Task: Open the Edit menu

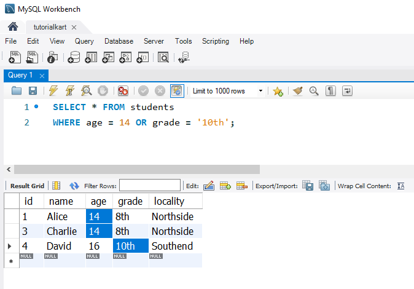Action: coord(33,41)
